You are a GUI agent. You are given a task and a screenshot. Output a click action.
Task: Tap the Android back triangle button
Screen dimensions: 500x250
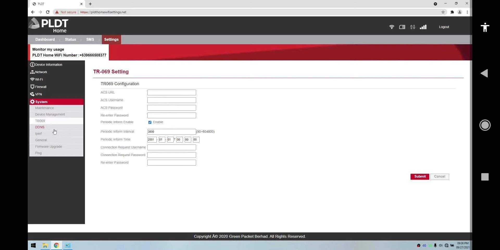[x=484, y=73]
